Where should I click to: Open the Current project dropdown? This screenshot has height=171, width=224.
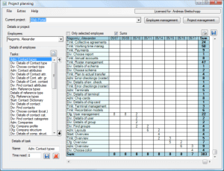(x=139, y=20)
